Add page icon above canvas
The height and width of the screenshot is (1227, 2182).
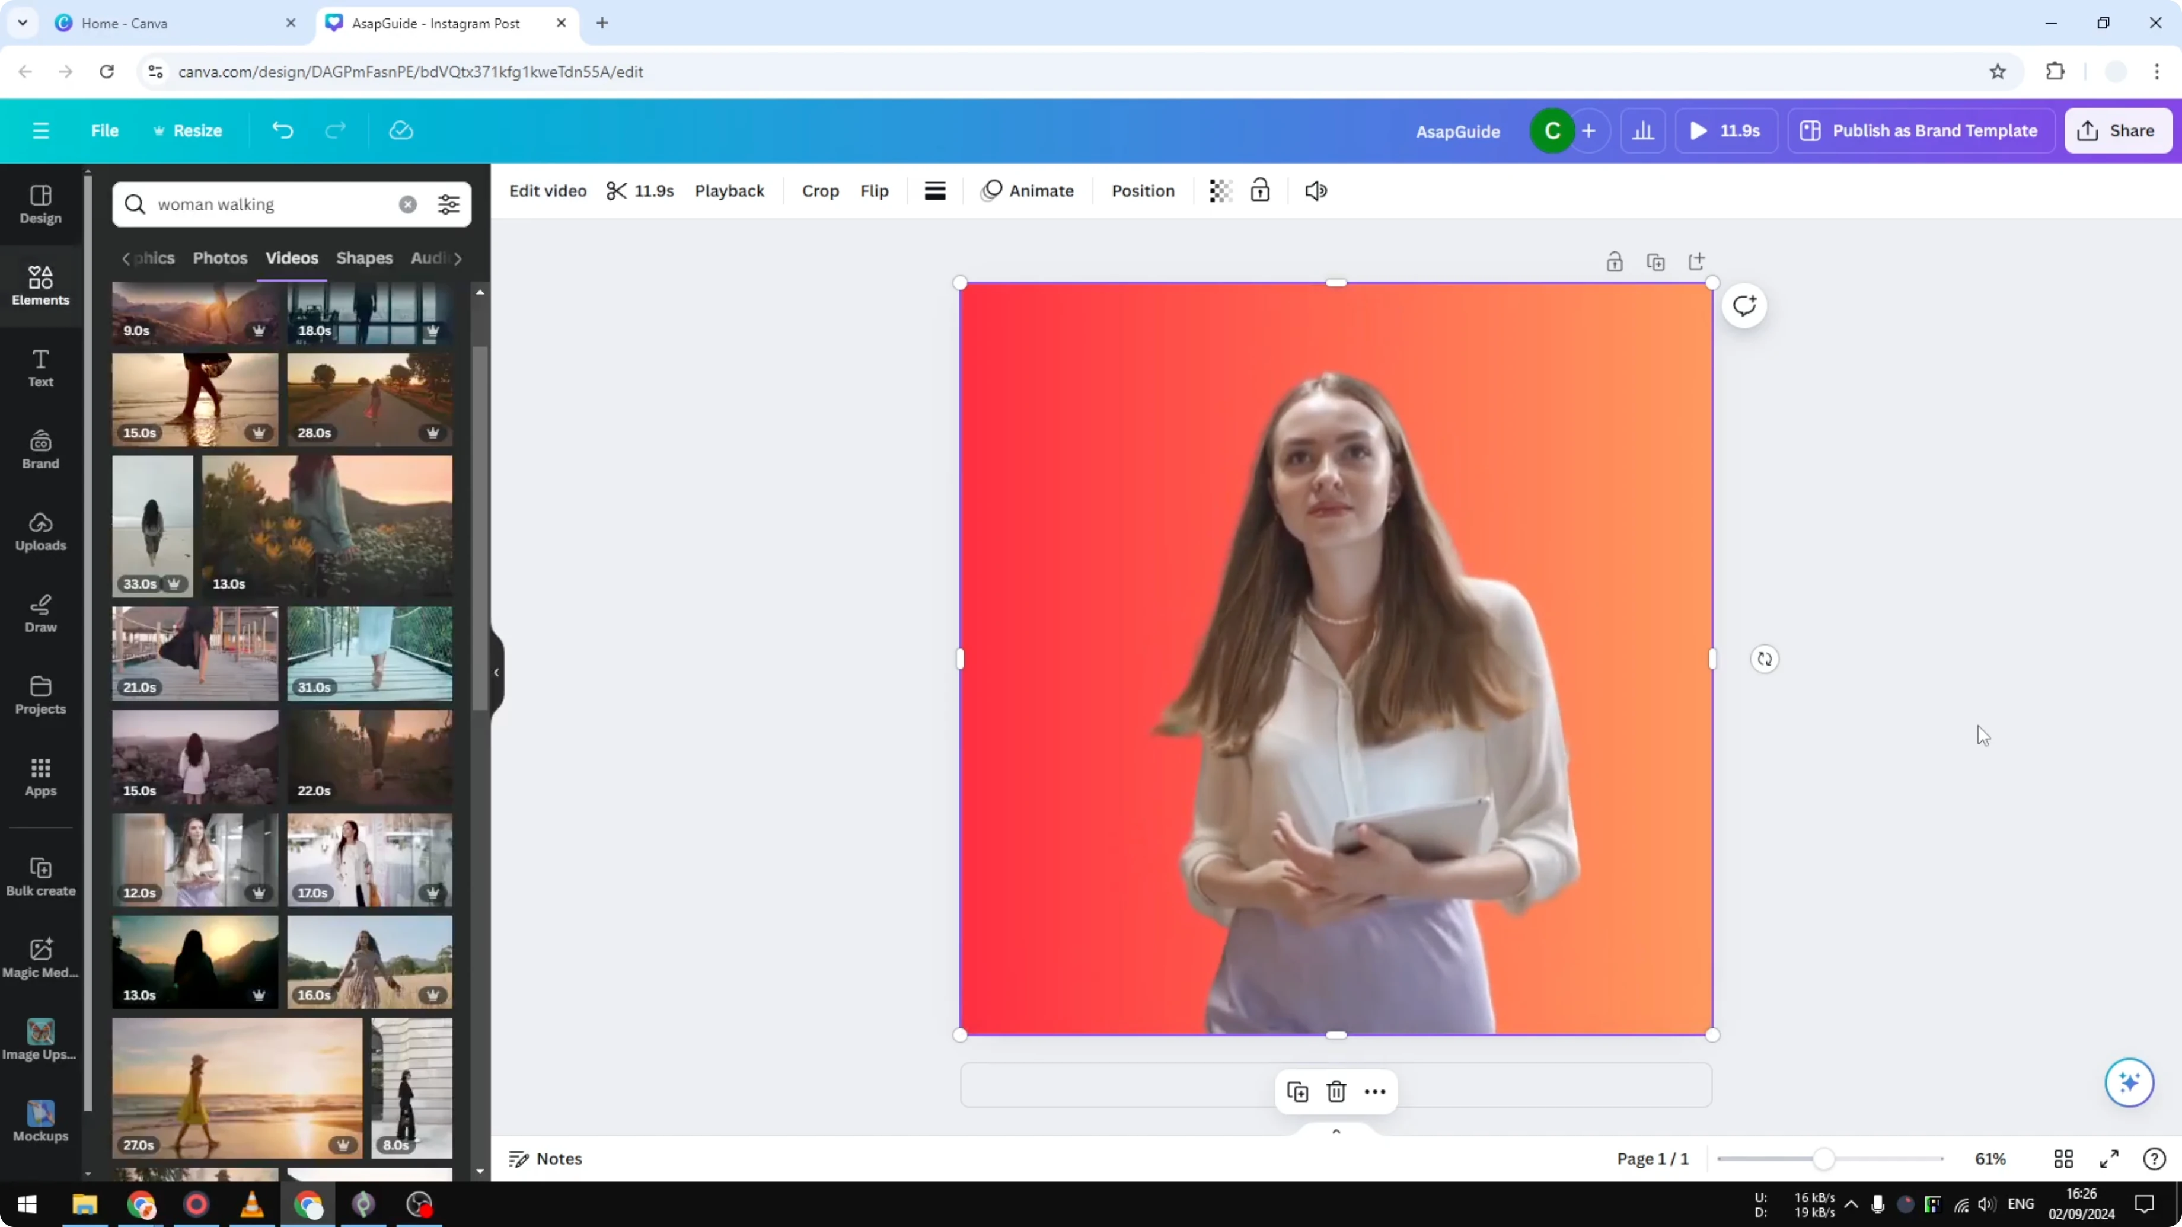click(1696, 261)
